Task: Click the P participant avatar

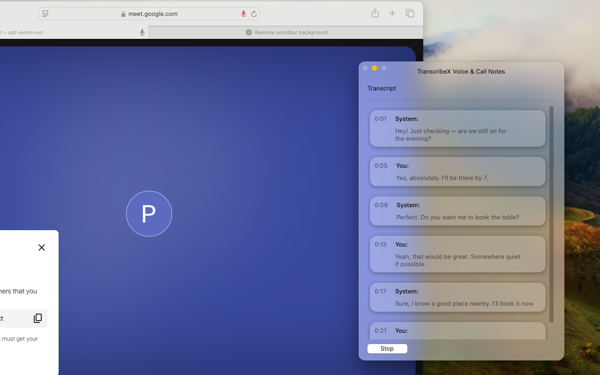Action: click(149, 213)
